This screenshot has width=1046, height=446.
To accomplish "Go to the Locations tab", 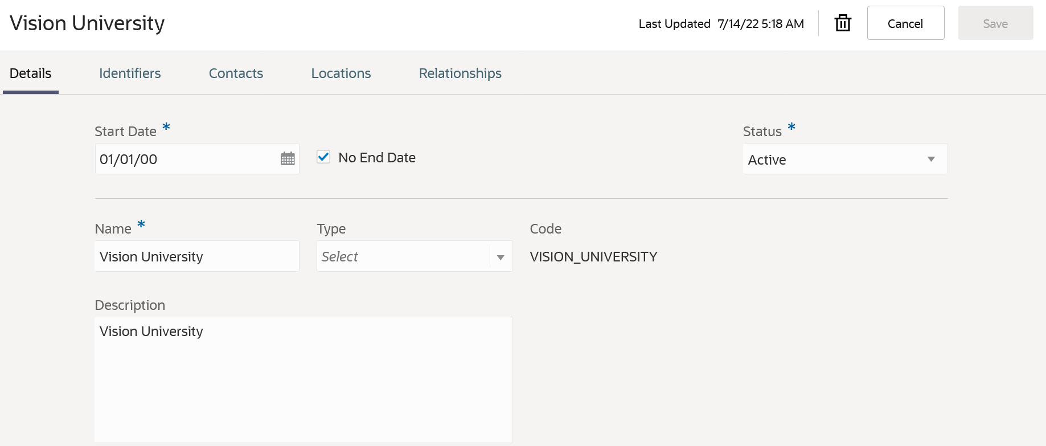I will (341, 73).
